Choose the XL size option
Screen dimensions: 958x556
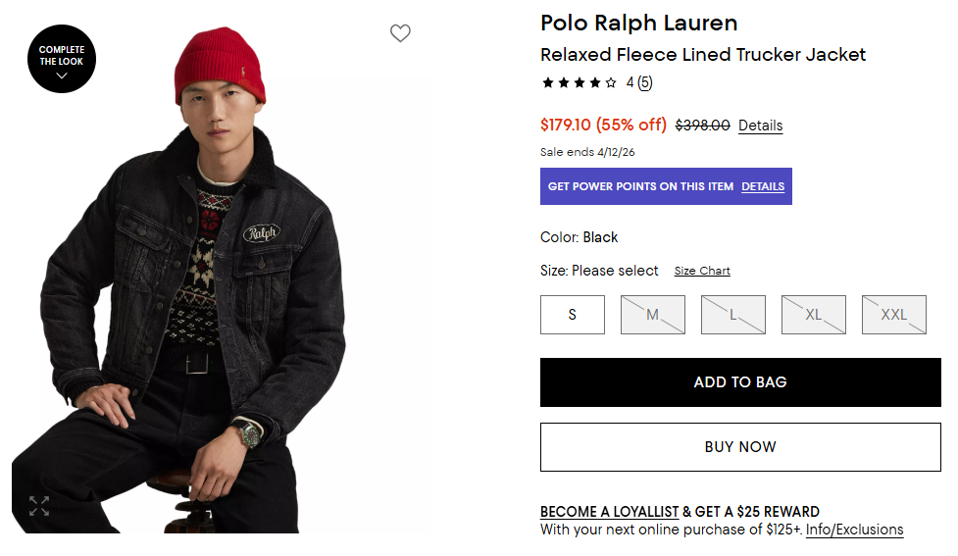[x=814, y=315]
